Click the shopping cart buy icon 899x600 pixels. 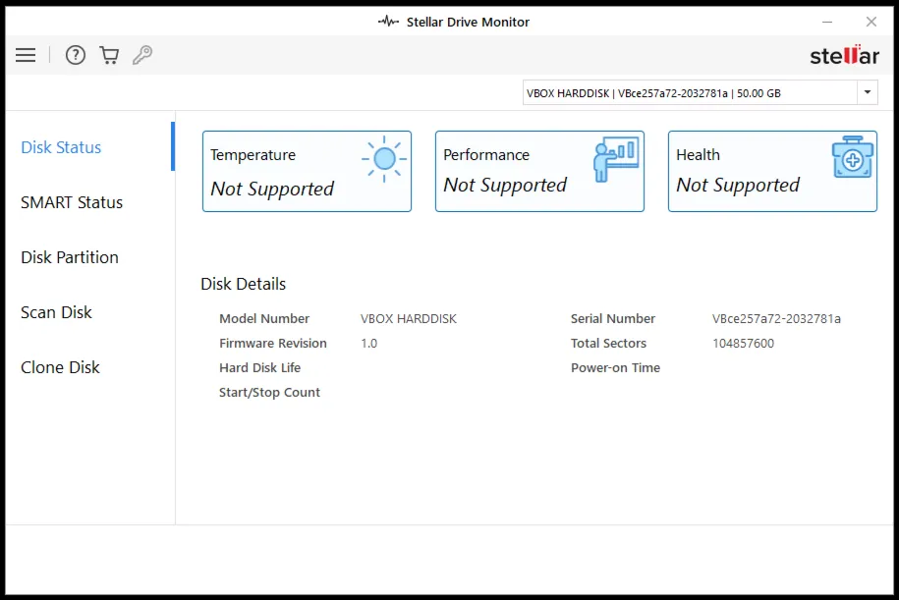[109, 55]
